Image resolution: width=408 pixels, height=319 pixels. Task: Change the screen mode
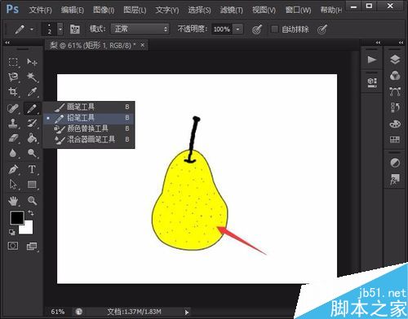click(32, 247)
